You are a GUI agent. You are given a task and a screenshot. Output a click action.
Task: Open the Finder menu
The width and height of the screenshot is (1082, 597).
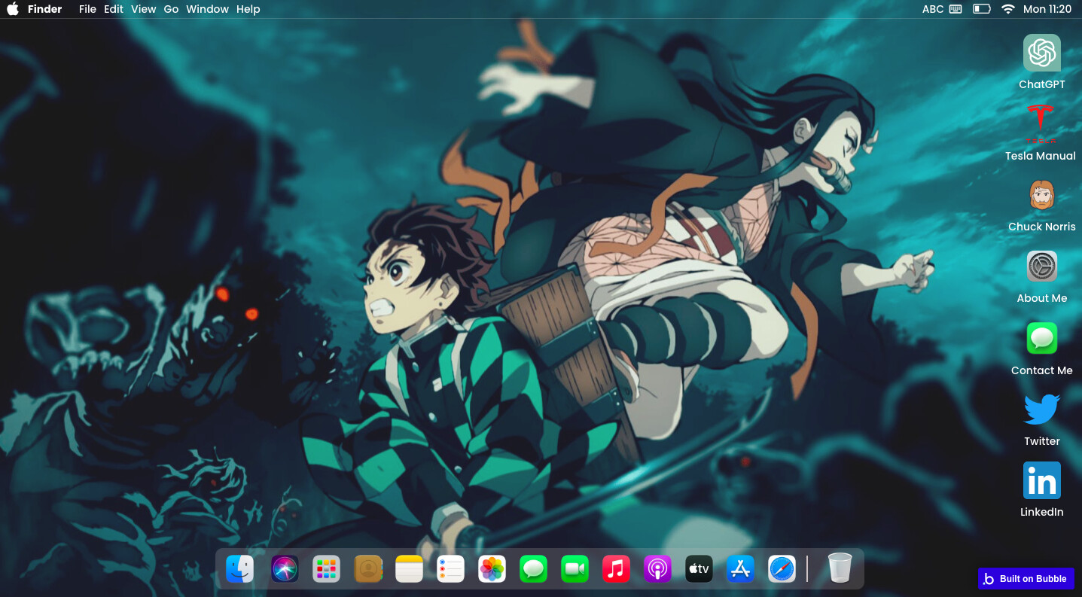[45, 9]
